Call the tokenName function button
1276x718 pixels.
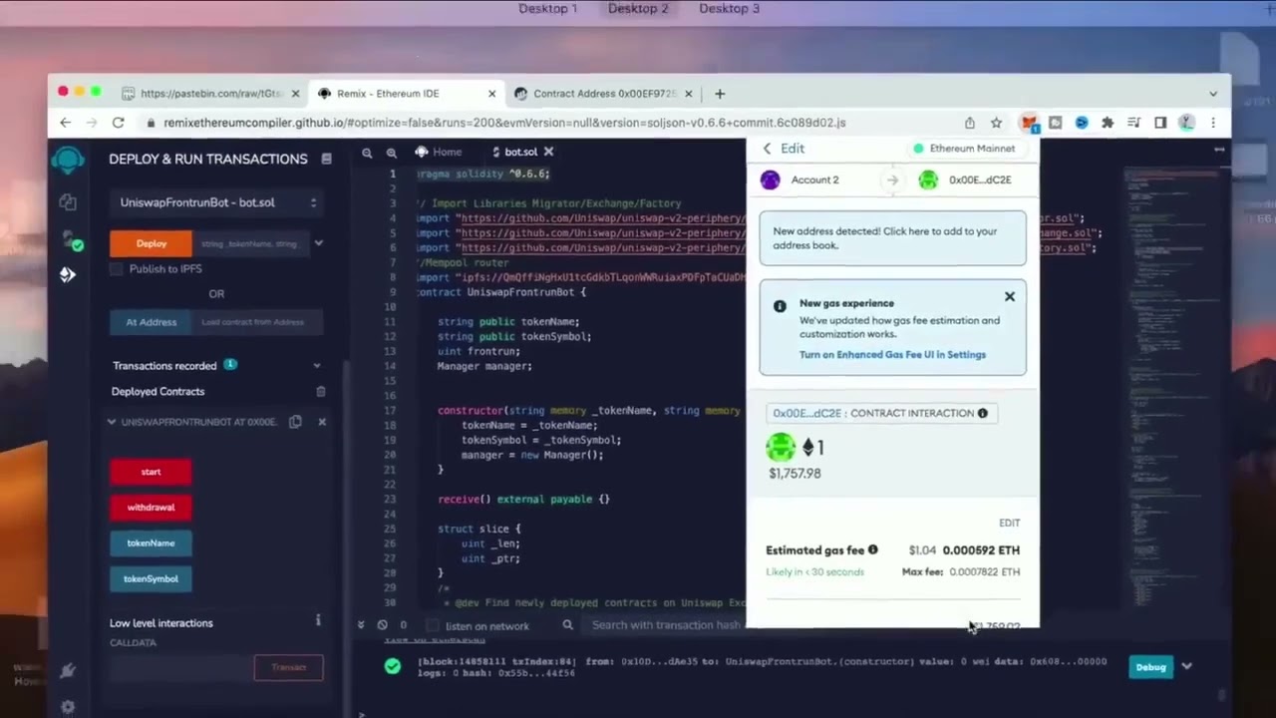pos(151,543)
